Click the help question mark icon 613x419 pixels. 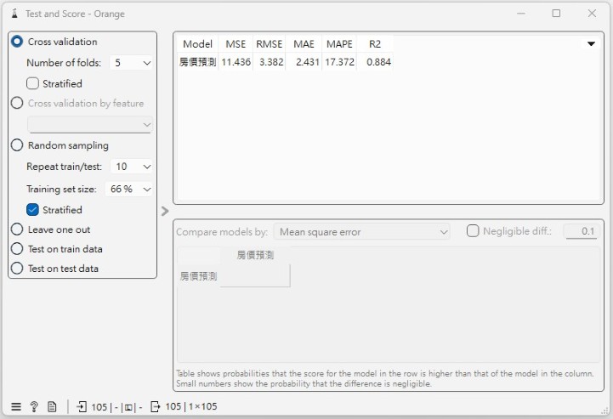(34, 406)
